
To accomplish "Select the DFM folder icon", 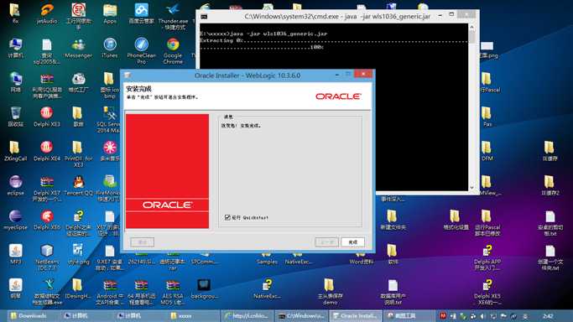I will point(487,151).
